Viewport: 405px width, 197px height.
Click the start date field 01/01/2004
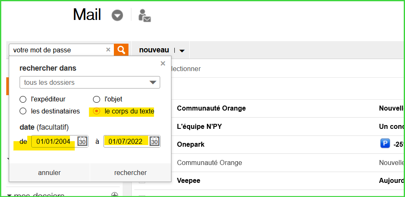[53, 141]
